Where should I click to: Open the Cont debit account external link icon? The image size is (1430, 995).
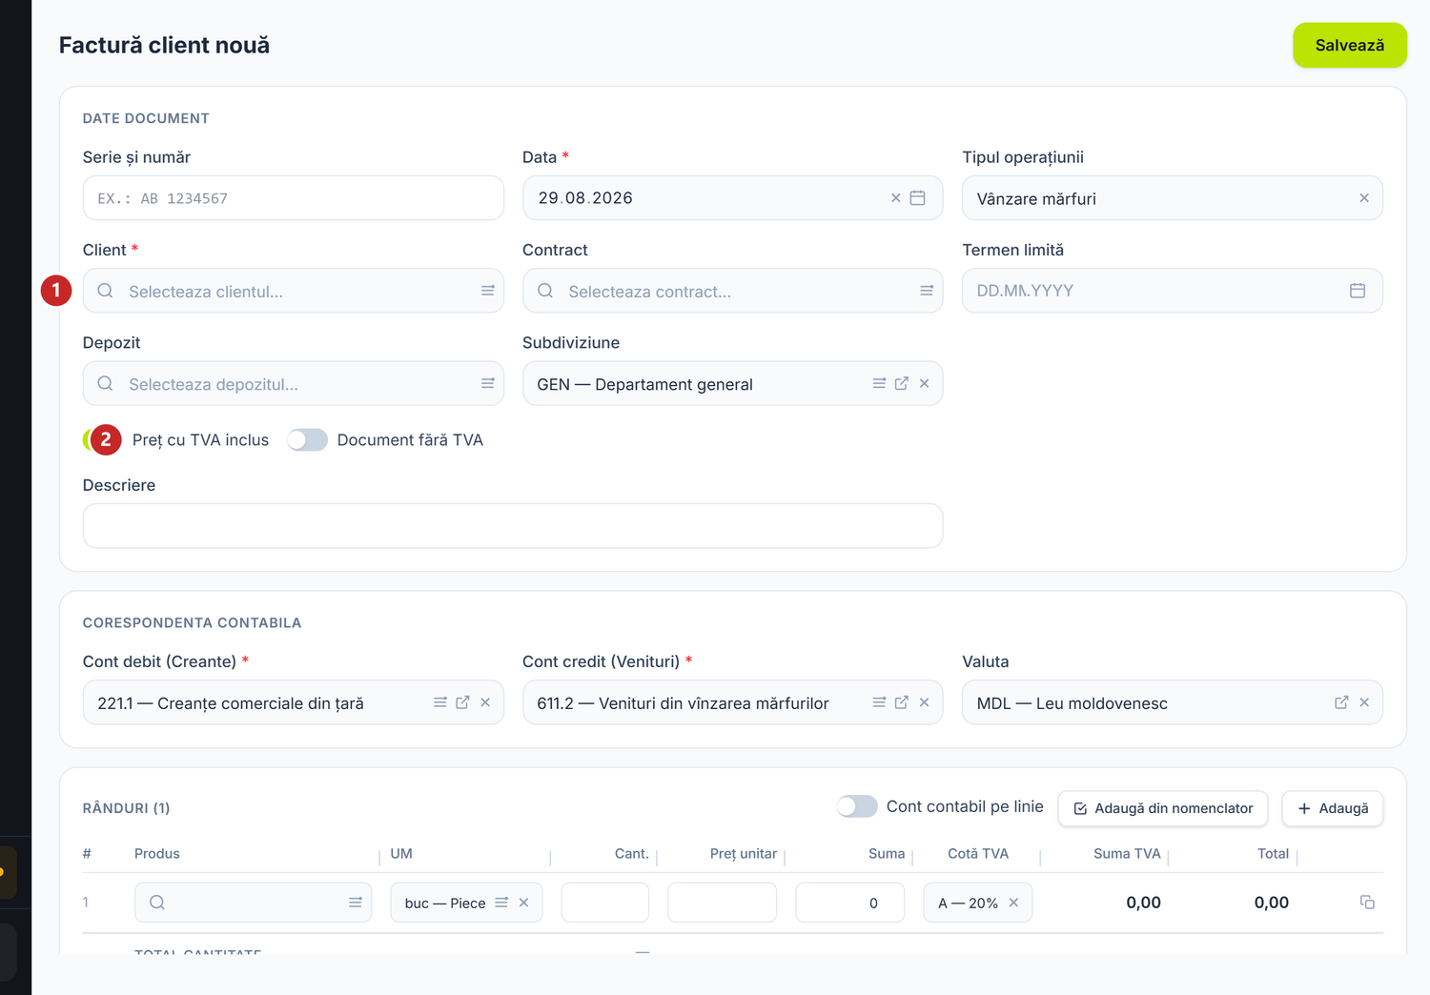pyautogui.click(x=462, y=702)
